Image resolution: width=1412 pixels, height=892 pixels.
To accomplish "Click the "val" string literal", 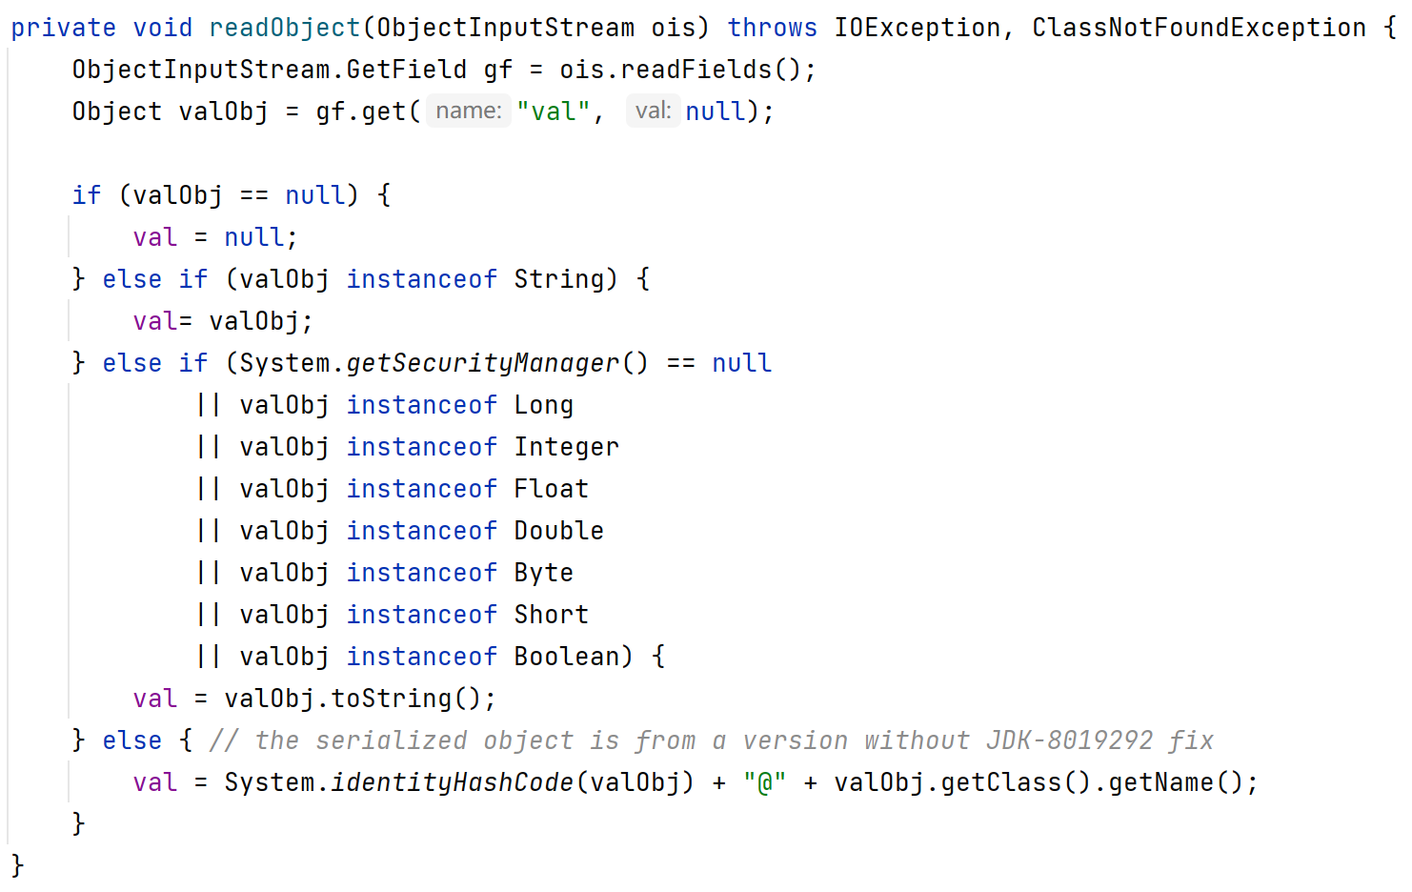I will point(553,111).
